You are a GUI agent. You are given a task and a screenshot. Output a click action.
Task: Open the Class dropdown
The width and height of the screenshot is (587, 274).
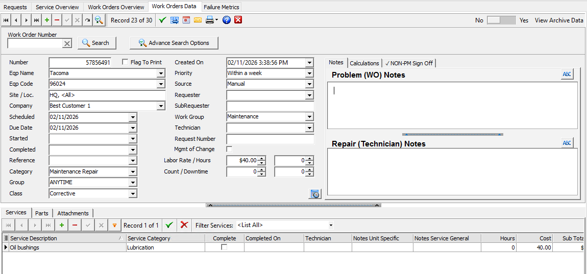click(x=133, y=194)
